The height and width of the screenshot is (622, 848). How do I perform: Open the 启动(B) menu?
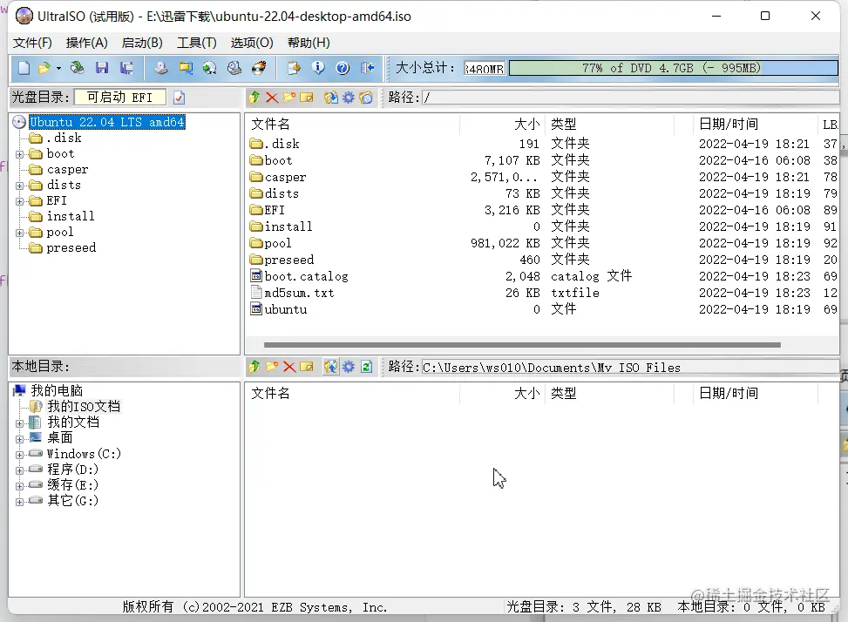(142, 43)
